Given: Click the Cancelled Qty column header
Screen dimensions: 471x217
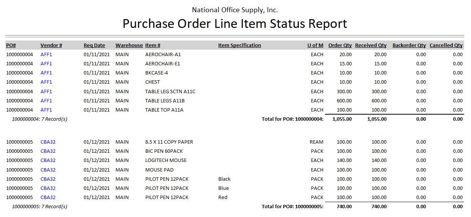Looking at the screenshot, I should pyautogui.click(x=446, y=45).
